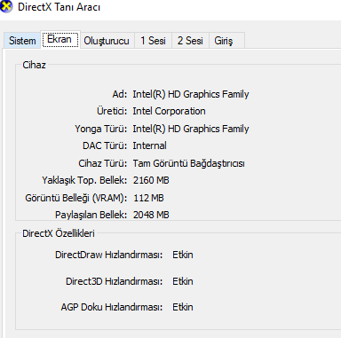
Task: Click the AGP Doku Hızlandırması: label
Action: click(112, 307)
